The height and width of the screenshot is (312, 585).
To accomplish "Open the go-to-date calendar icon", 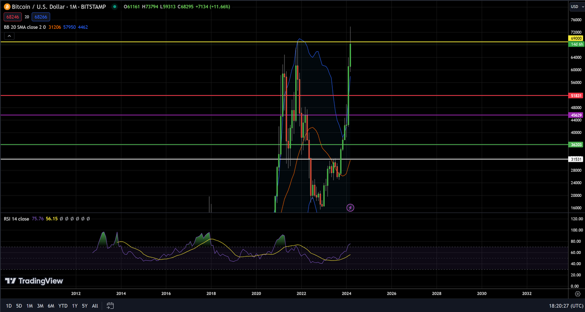I will pyautogui.click(x=110, y=306).
